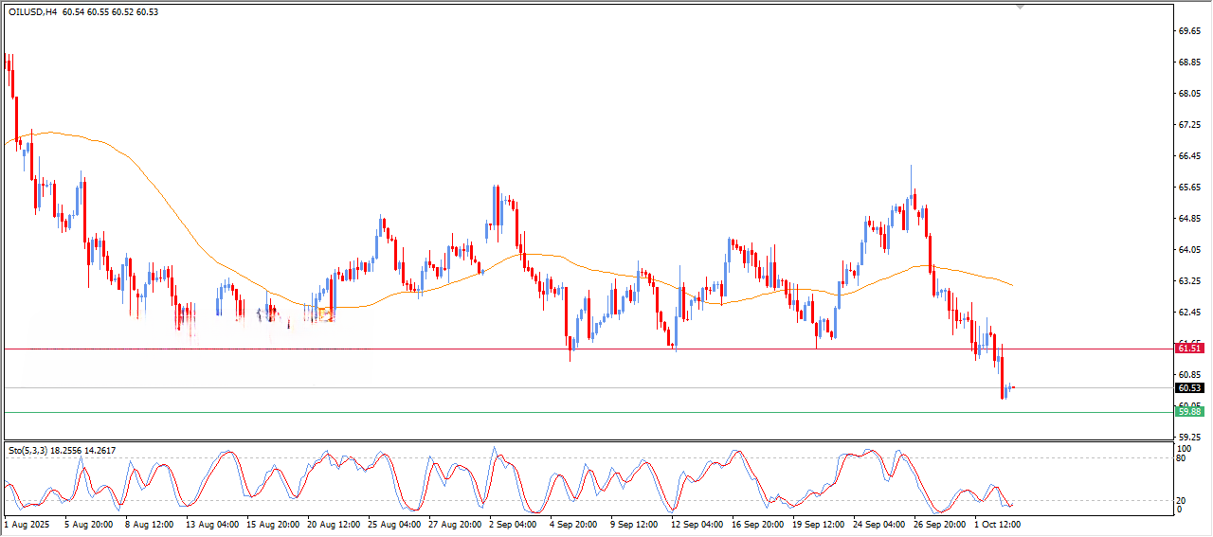Click the 62.45 price scale label

(x=1188, y=313)
